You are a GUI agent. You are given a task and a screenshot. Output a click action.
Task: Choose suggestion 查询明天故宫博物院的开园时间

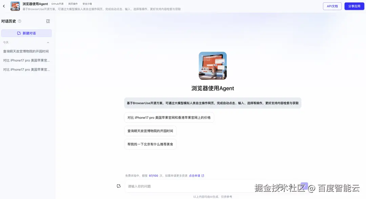pyautogui.click(x=150, y=131)
